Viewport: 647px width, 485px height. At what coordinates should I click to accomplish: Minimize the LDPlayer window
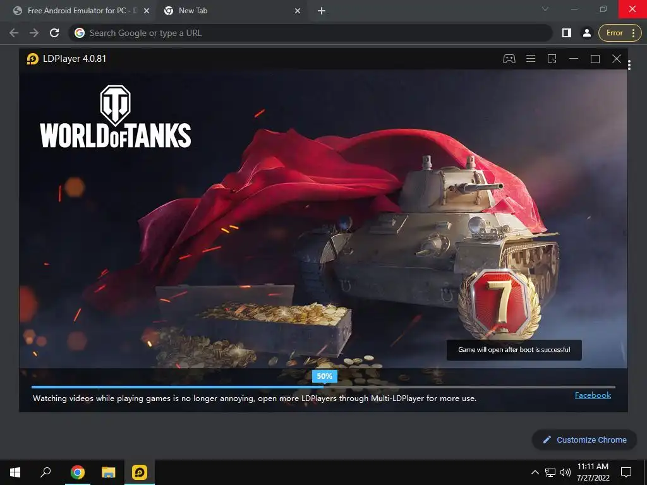point(574,59)
